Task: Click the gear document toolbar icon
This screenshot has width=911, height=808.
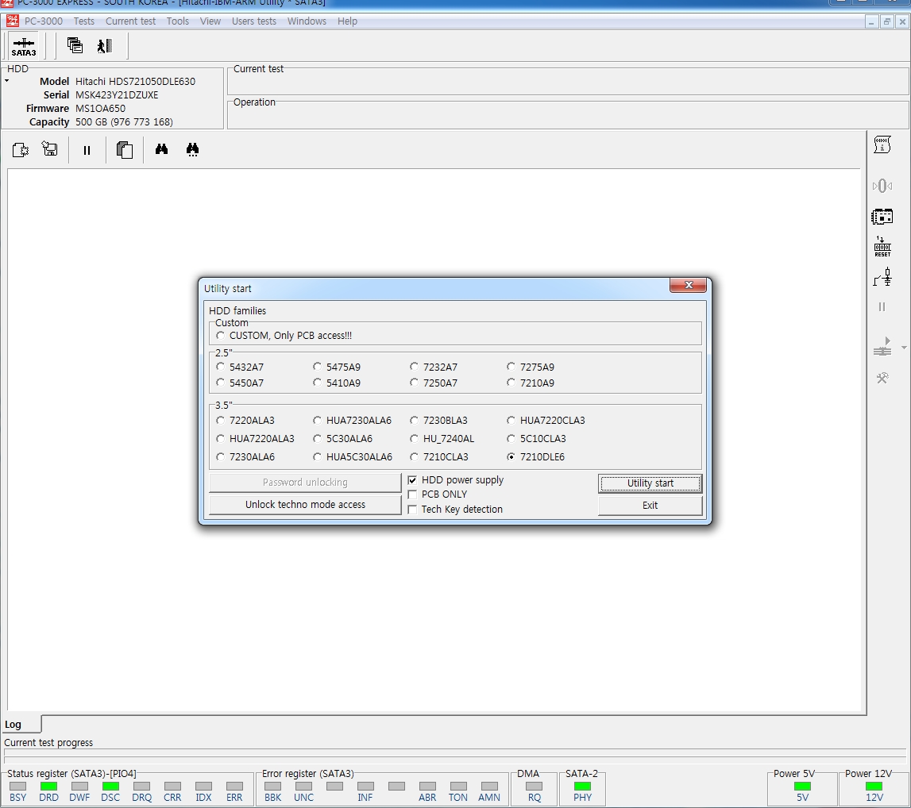Action: tap(21, 150)
